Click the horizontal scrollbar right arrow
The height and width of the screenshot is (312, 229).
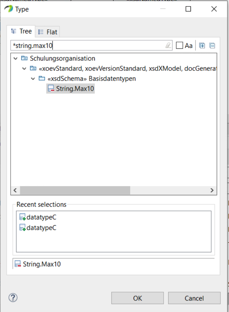(x=212, y=190)
